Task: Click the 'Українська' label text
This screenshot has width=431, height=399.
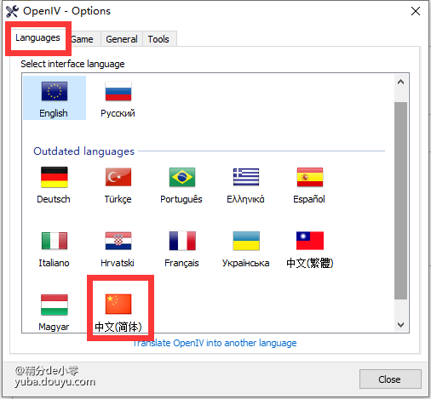Action: [x=245, y=263]
